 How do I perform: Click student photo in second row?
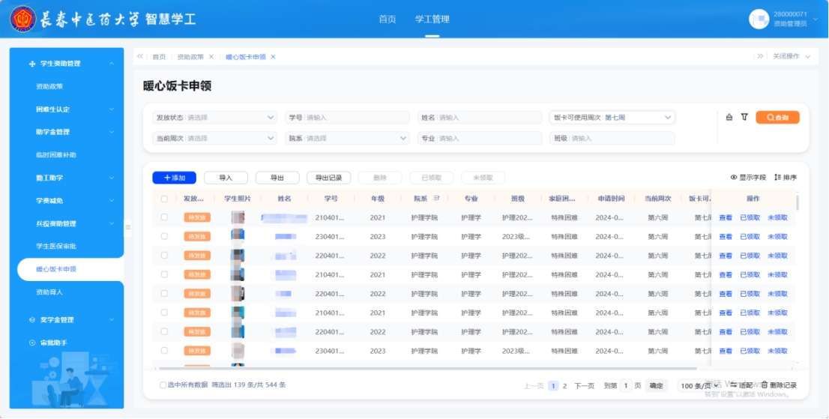point(238,237)
